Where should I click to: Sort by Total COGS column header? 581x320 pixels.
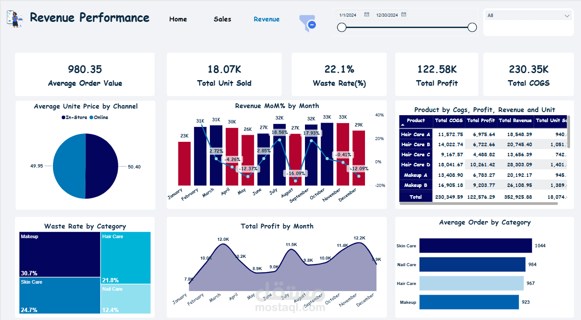tap(449, 120)
